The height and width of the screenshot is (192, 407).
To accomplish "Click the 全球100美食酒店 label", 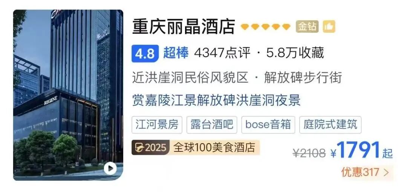I will coord(214,148).
